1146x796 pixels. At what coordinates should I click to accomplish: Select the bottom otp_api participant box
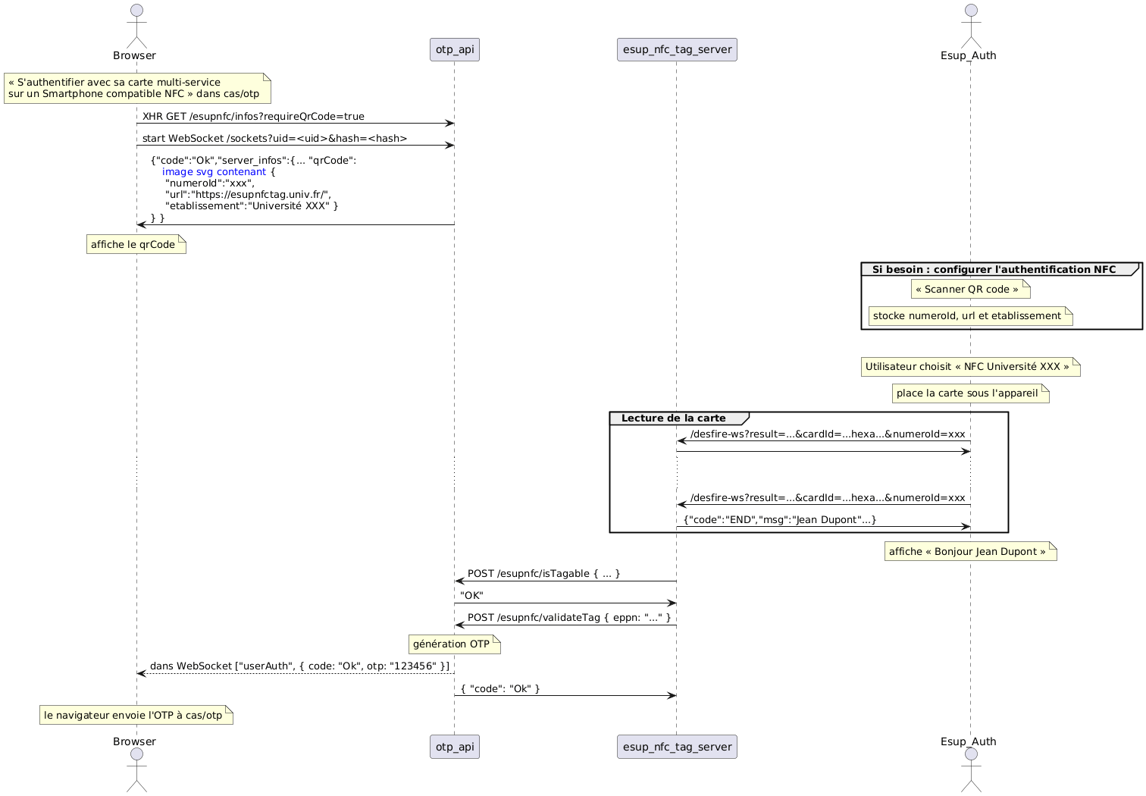[x=455, y=747]
